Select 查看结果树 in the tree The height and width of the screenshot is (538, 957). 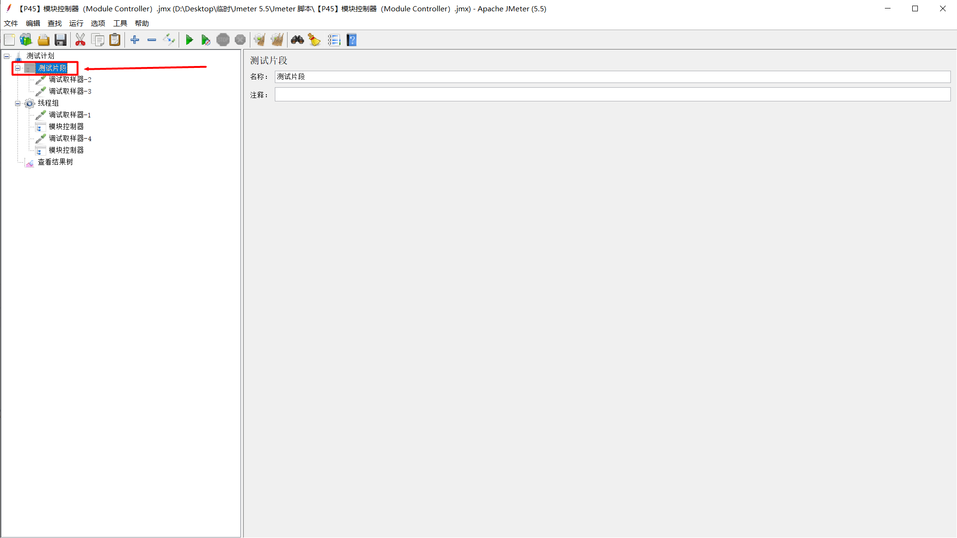tap(56, 162)
